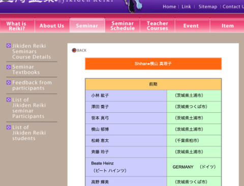
Task: Click the bullet icon beside Seminar Textbooks
Action: pyautogui.click(x=9, y=67)
